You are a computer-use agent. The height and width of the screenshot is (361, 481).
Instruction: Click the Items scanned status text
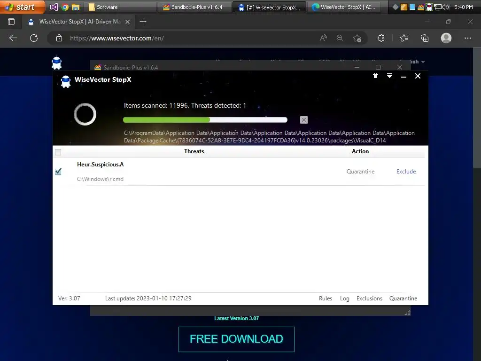tap(185, 106)
